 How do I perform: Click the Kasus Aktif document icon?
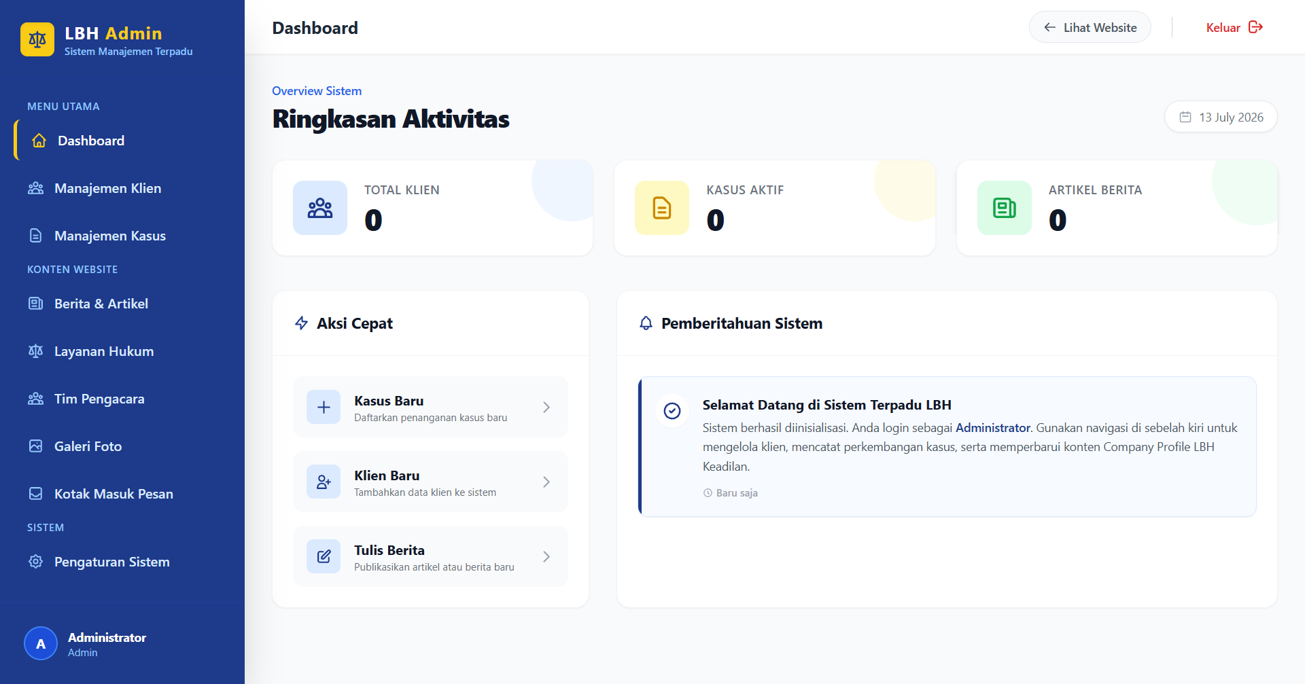click(662, 208)
